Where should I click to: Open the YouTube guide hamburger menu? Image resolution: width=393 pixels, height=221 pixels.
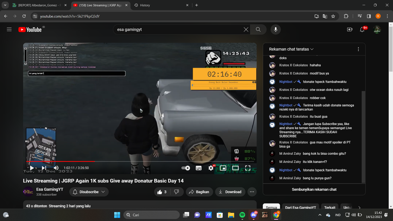pos(9,29)
